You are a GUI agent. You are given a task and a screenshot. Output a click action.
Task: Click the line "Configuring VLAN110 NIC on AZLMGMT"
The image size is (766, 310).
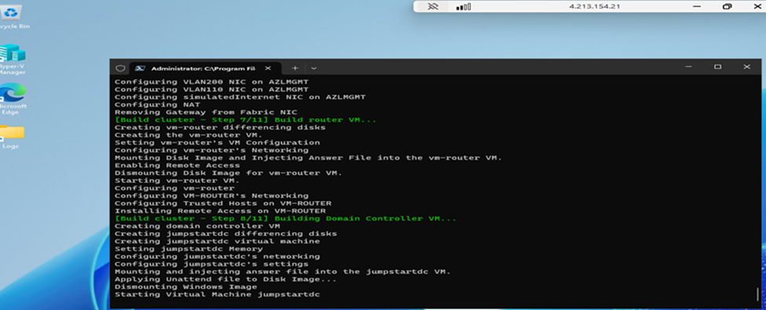211,89
